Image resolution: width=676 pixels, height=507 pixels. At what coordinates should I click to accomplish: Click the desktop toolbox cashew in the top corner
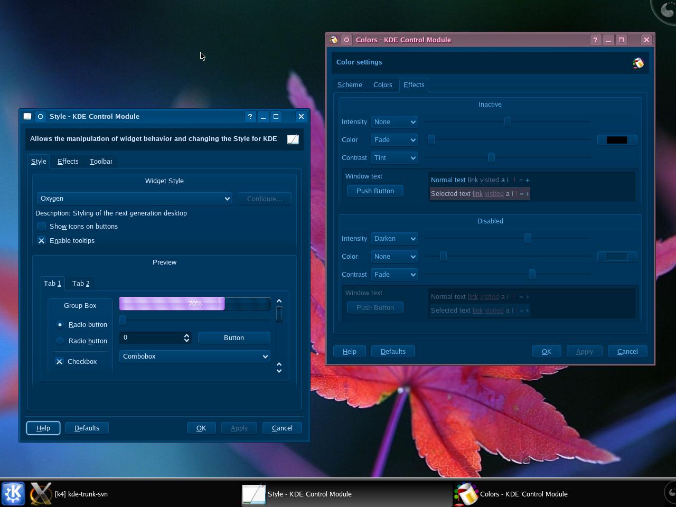pyautogui.click(x=664, y=12)
